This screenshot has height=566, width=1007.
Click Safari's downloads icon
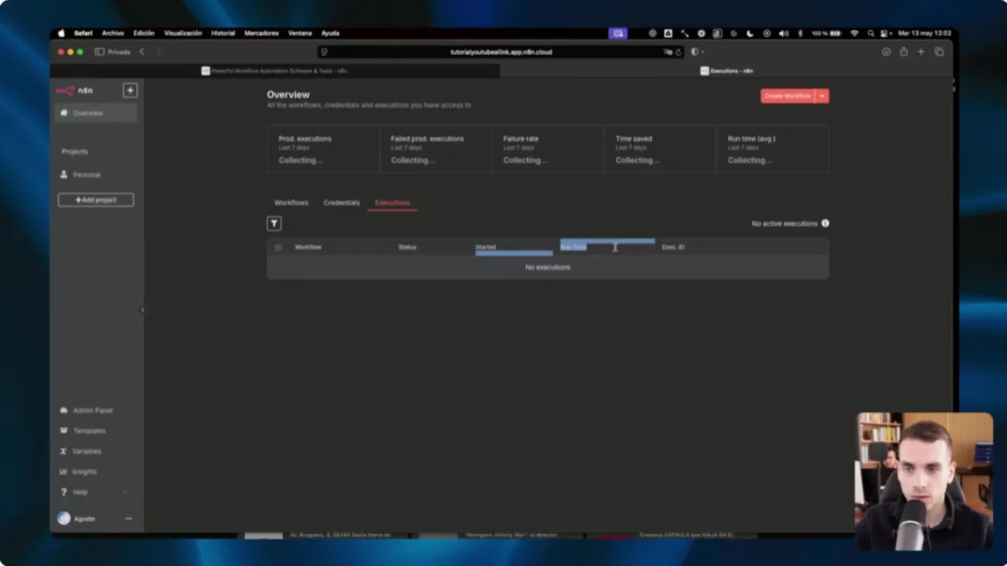point(886,52)
